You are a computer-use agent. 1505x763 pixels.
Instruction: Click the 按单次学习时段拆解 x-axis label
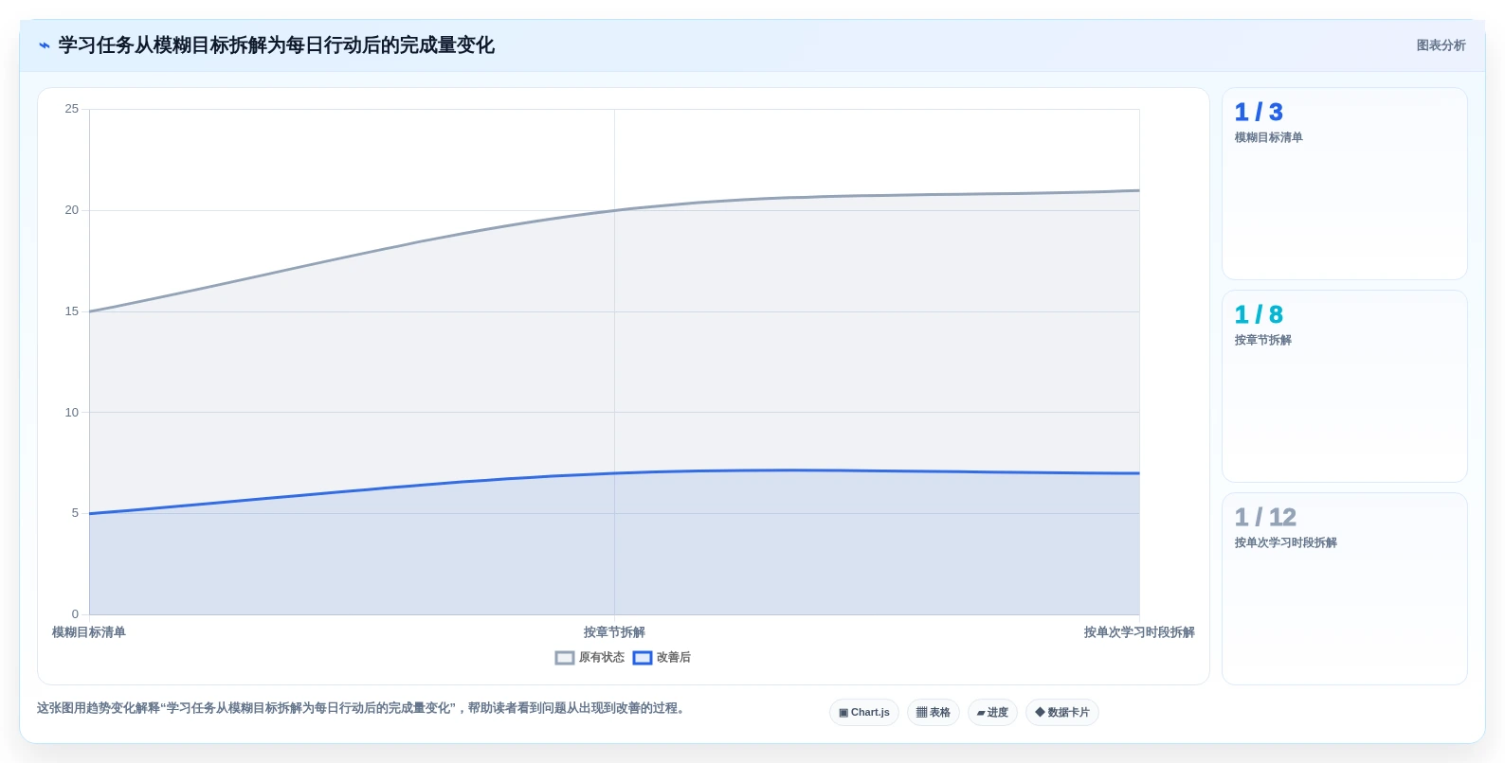click(1139, 632)
